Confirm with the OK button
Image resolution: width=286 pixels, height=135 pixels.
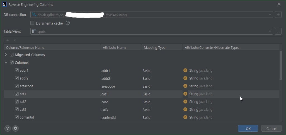(248, 129)
